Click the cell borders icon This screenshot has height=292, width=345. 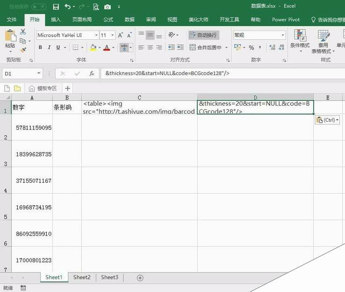[75, 47]
